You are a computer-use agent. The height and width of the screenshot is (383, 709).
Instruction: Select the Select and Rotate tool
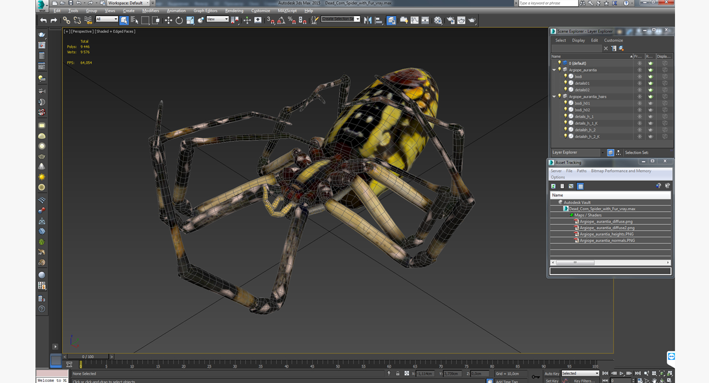coord(179,20)
